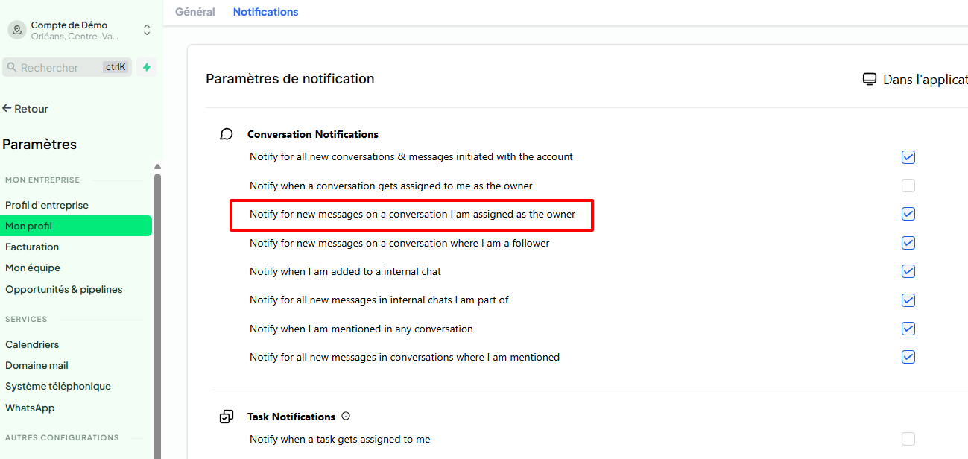Switch to the Général tab
Screen dimensions: 968x459
[195, 12]
